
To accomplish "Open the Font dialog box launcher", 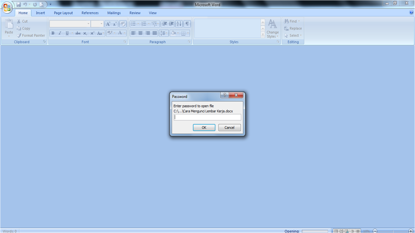I will click(x=125, y=42).
